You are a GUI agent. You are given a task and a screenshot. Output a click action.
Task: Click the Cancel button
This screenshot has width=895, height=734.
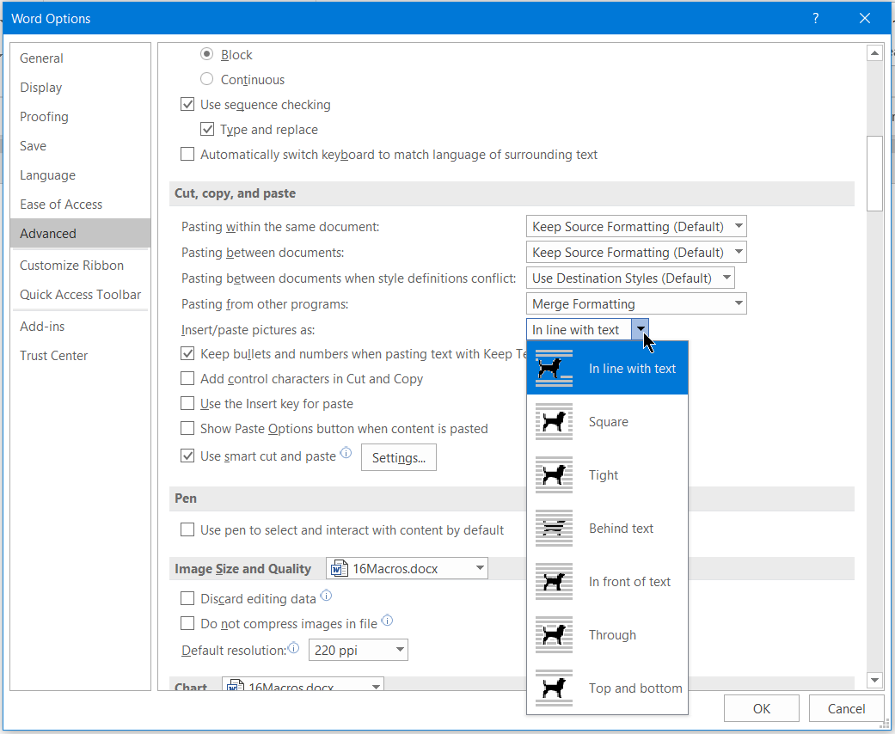(846, 708)
